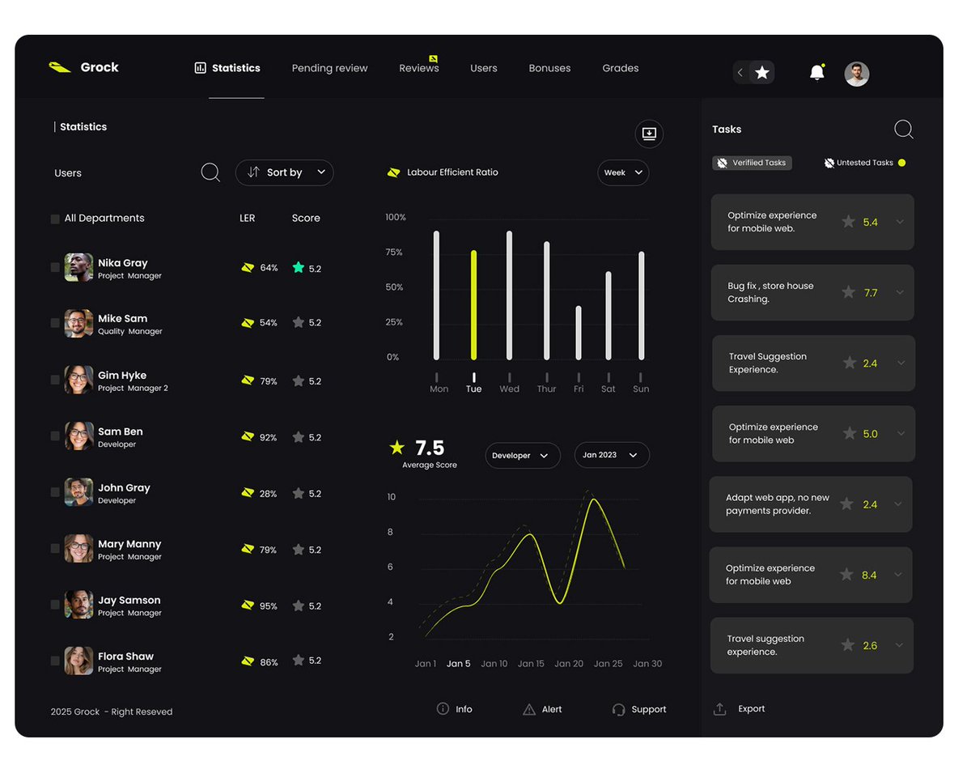Open the Week period dropdown
The height and width of the screenshot is (765, 971).
(x=623, y=172)
